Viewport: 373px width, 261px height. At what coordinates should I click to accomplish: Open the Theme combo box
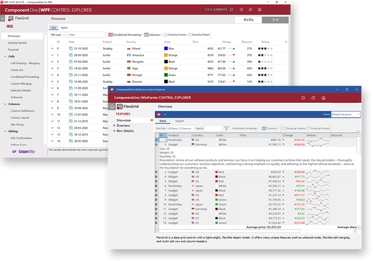[x=344, y=114]
